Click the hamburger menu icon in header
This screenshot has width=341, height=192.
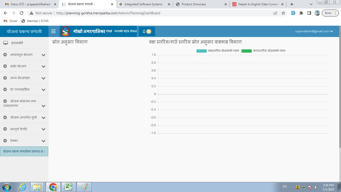click(x=53, y=31)
